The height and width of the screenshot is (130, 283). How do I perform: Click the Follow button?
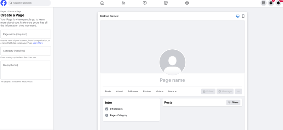[x=208, y=91]
